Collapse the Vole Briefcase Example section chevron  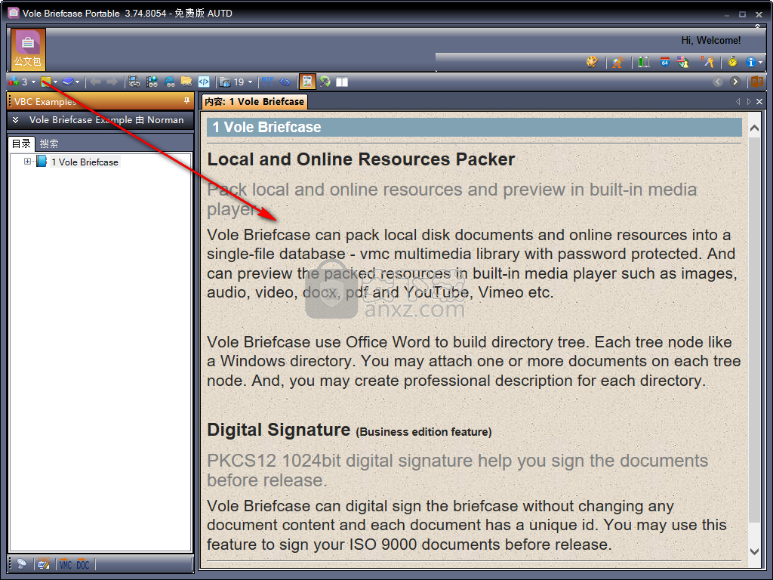pyautogui.click(x=15, y=120)
